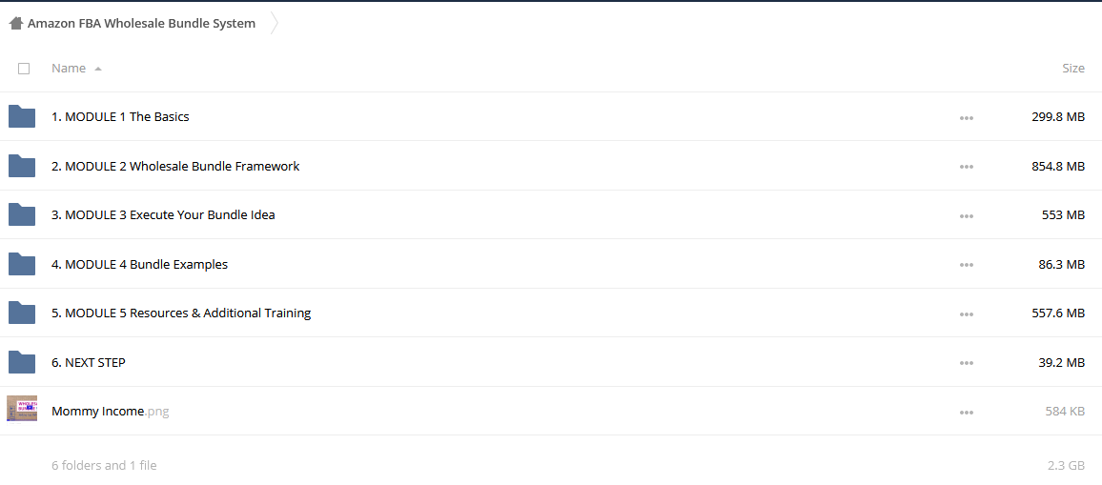
Task: Click the Mommy Income.png image thumbnail
Action: click(x=22, y=409)
